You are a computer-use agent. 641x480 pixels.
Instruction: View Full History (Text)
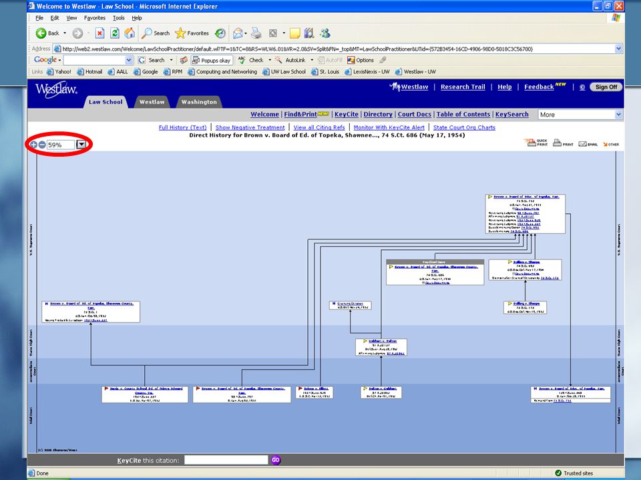pyautogui.click(x=183, y=127)
